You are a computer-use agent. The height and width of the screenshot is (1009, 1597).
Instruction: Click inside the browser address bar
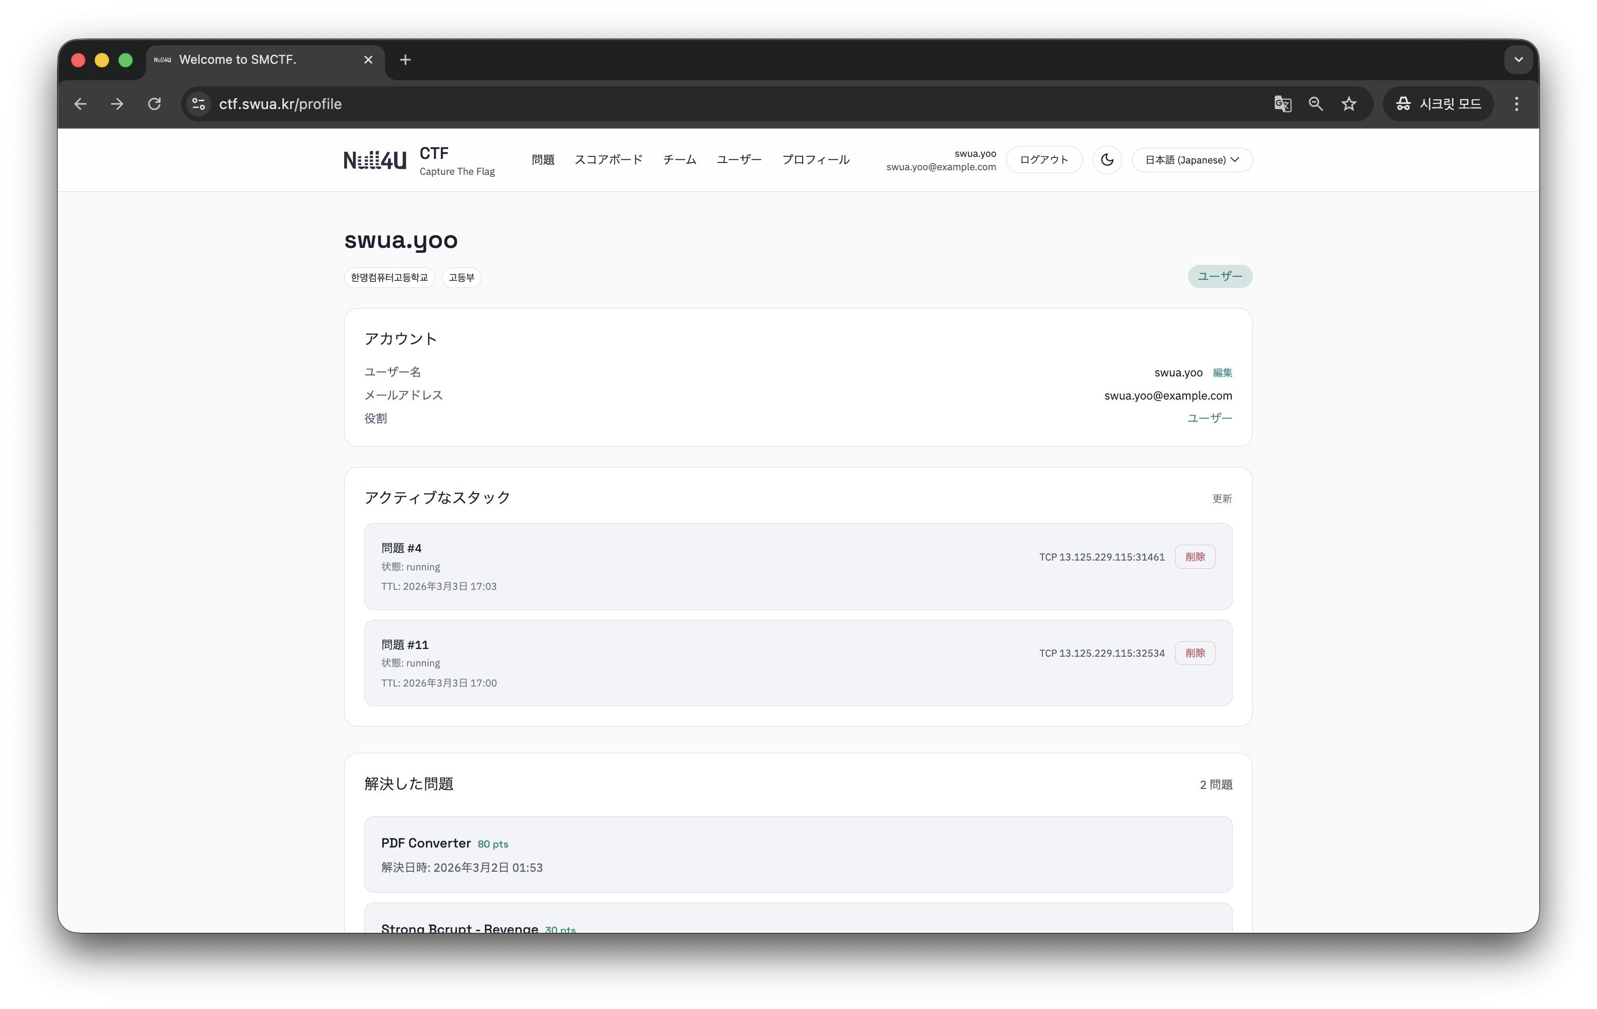tap(464, 103)
